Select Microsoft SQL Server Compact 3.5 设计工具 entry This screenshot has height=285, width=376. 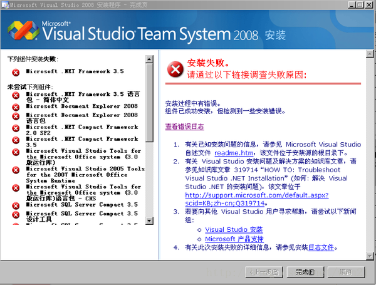81,216
